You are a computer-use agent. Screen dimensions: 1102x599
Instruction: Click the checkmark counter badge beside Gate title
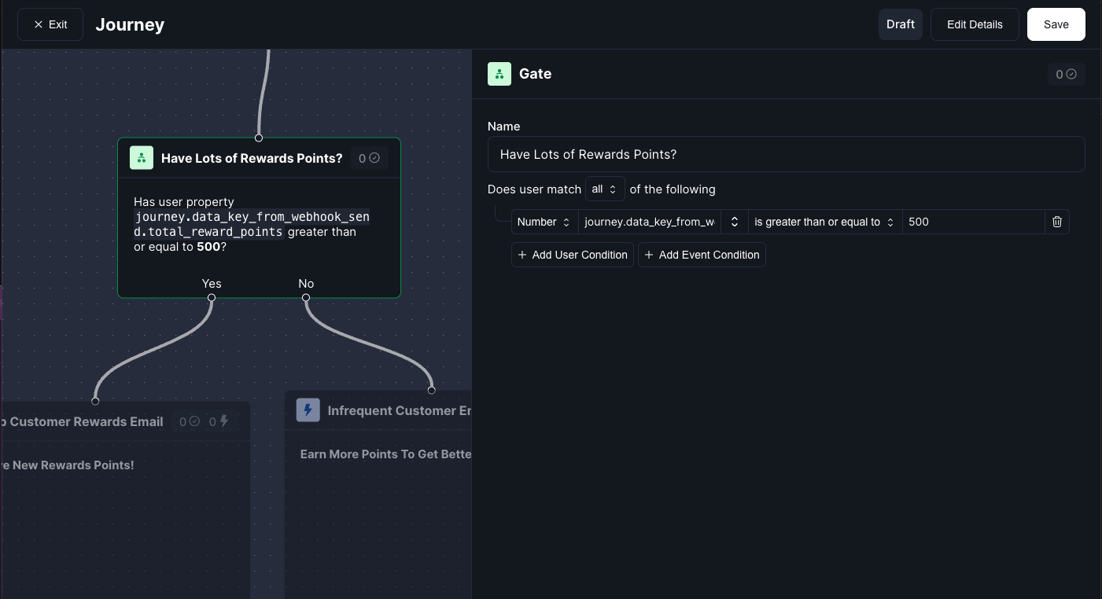tap(1066, 74)
